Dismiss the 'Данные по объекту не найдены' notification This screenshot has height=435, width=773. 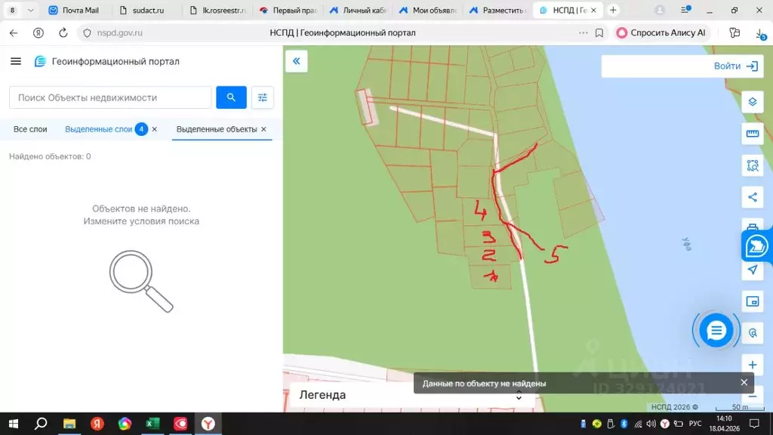point(744,382)
